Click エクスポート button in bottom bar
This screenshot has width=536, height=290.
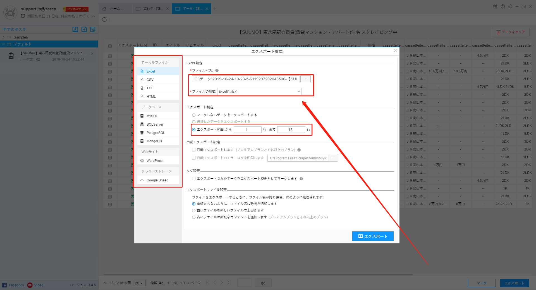click(x=514, y=283)
